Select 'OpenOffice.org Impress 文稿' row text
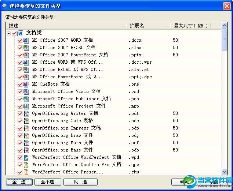This screenshot has width=233, height=191. click(x=66, y=128)
